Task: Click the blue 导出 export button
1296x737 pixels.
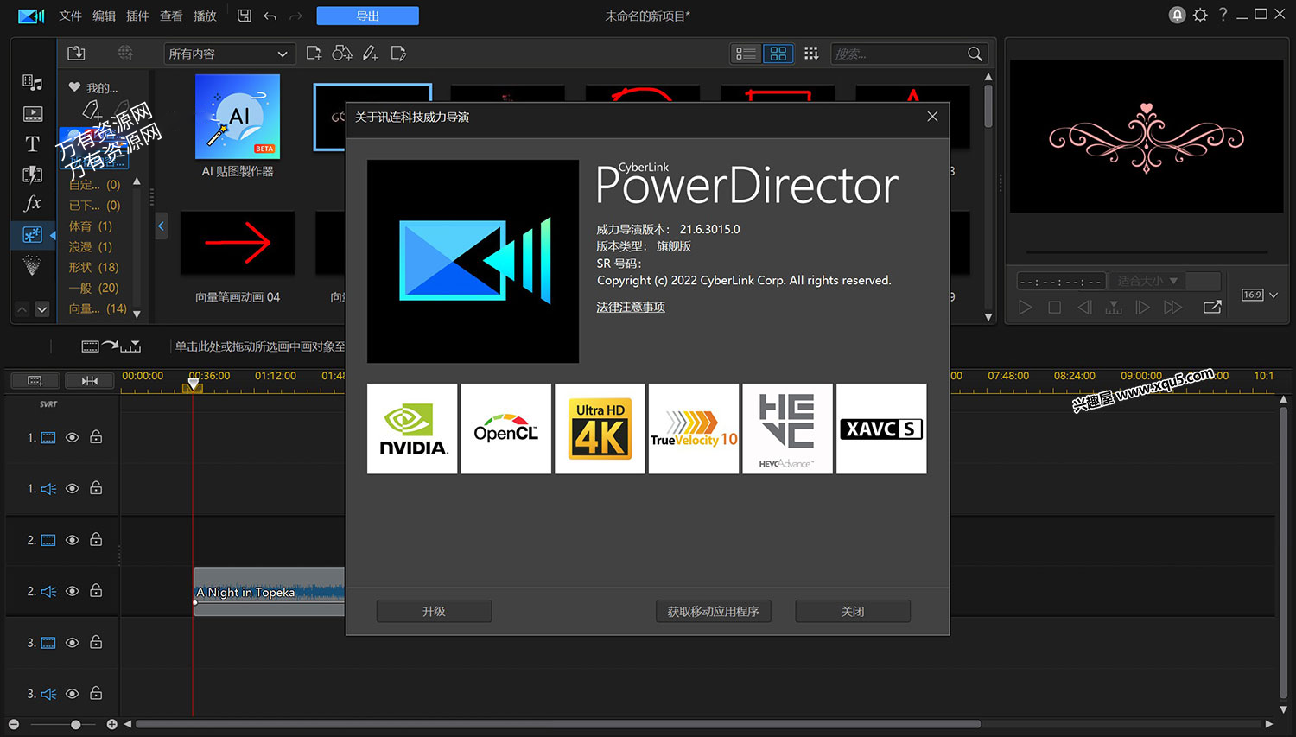Action: [368, 16]
